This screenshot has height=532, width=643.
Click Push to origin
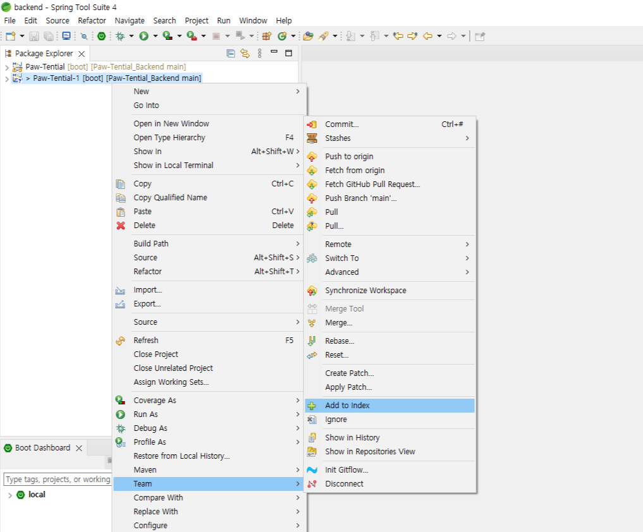click(x=389, y=157)
